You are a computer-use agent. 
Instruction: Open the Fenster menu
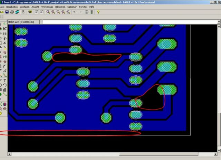[83, 7]
